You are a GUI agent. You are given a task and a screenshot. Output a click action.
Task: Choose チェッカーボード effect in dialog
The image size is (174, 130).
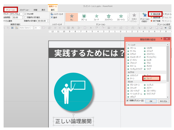click(134, 57)
